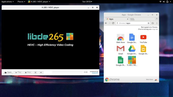Open a new Chrome tab
The width and height of the screenshot is (173, 97).
132,19
